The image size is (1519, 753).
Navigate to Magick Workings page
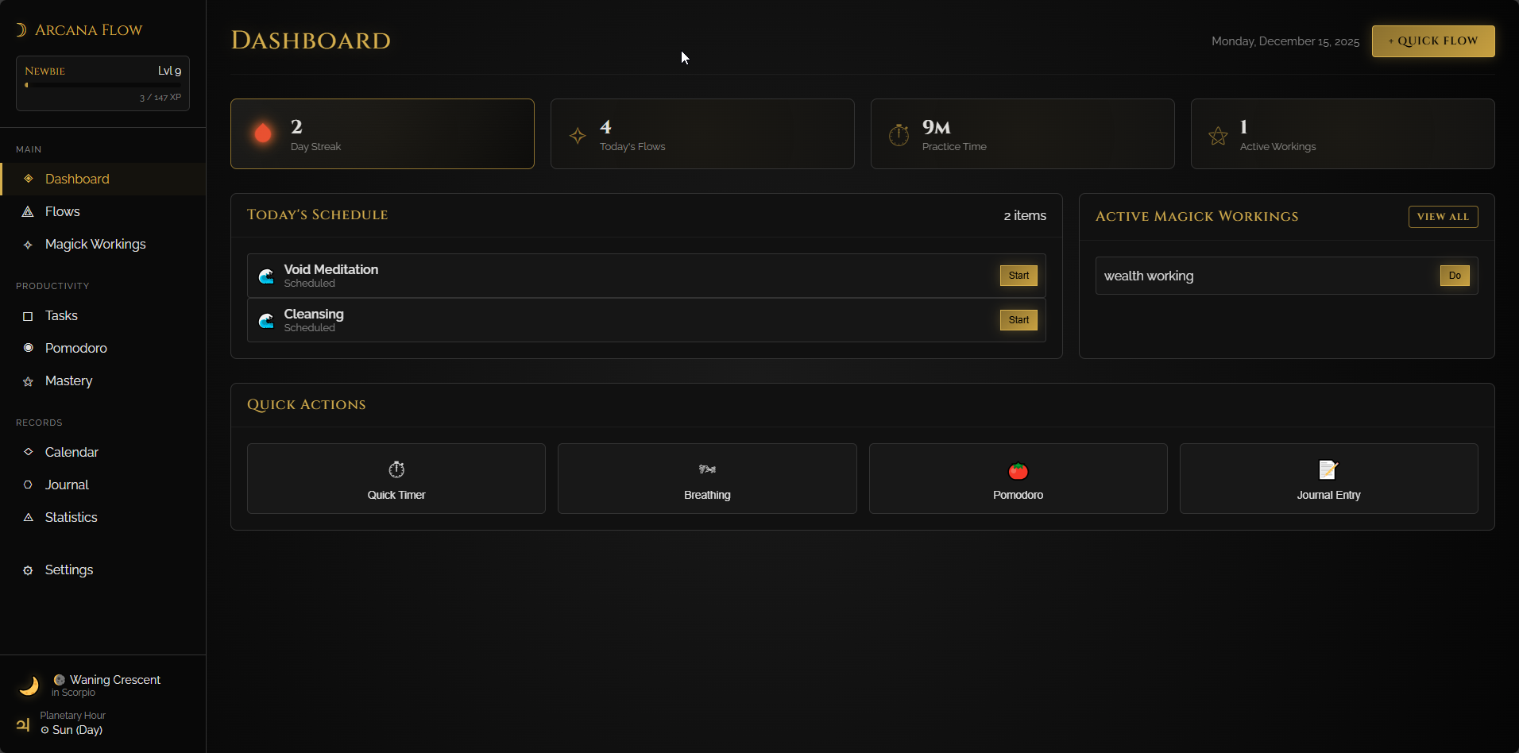pos(95,244)
